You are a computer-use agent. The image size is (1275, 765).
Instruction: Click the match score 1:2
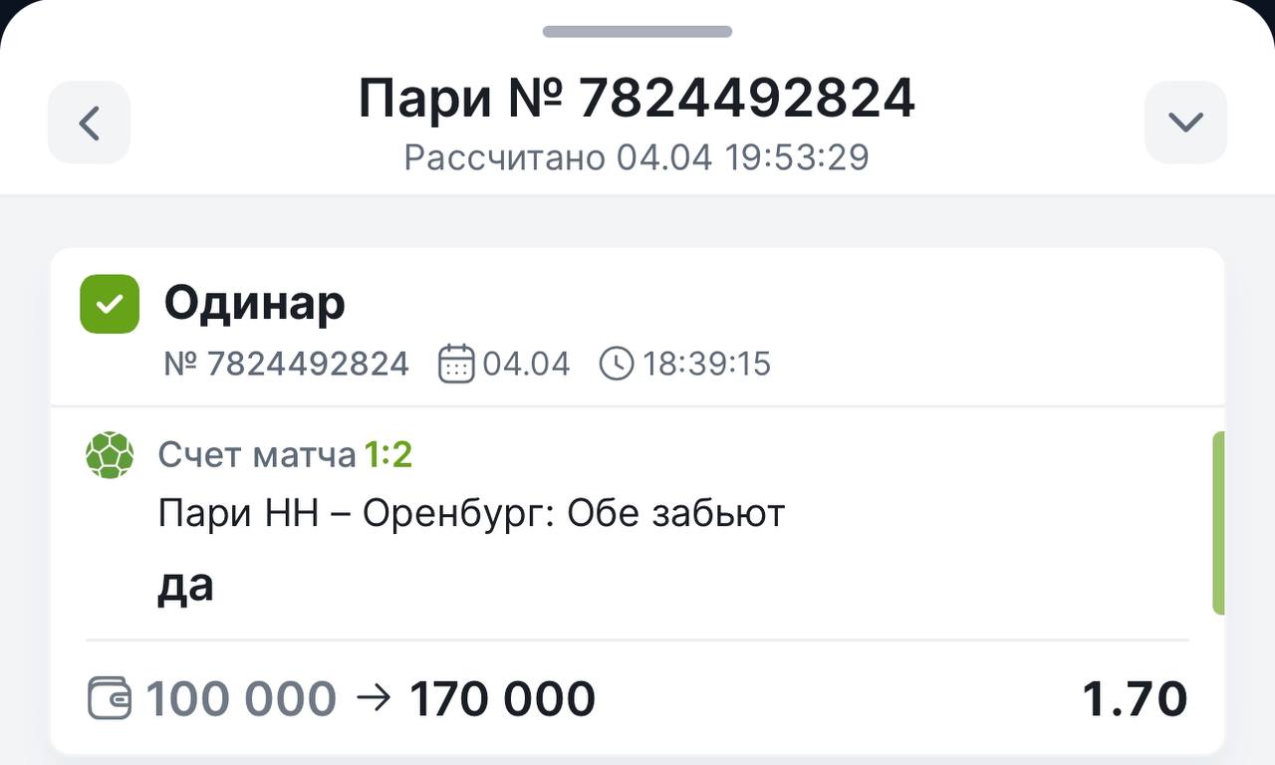(x=388, y=455)
